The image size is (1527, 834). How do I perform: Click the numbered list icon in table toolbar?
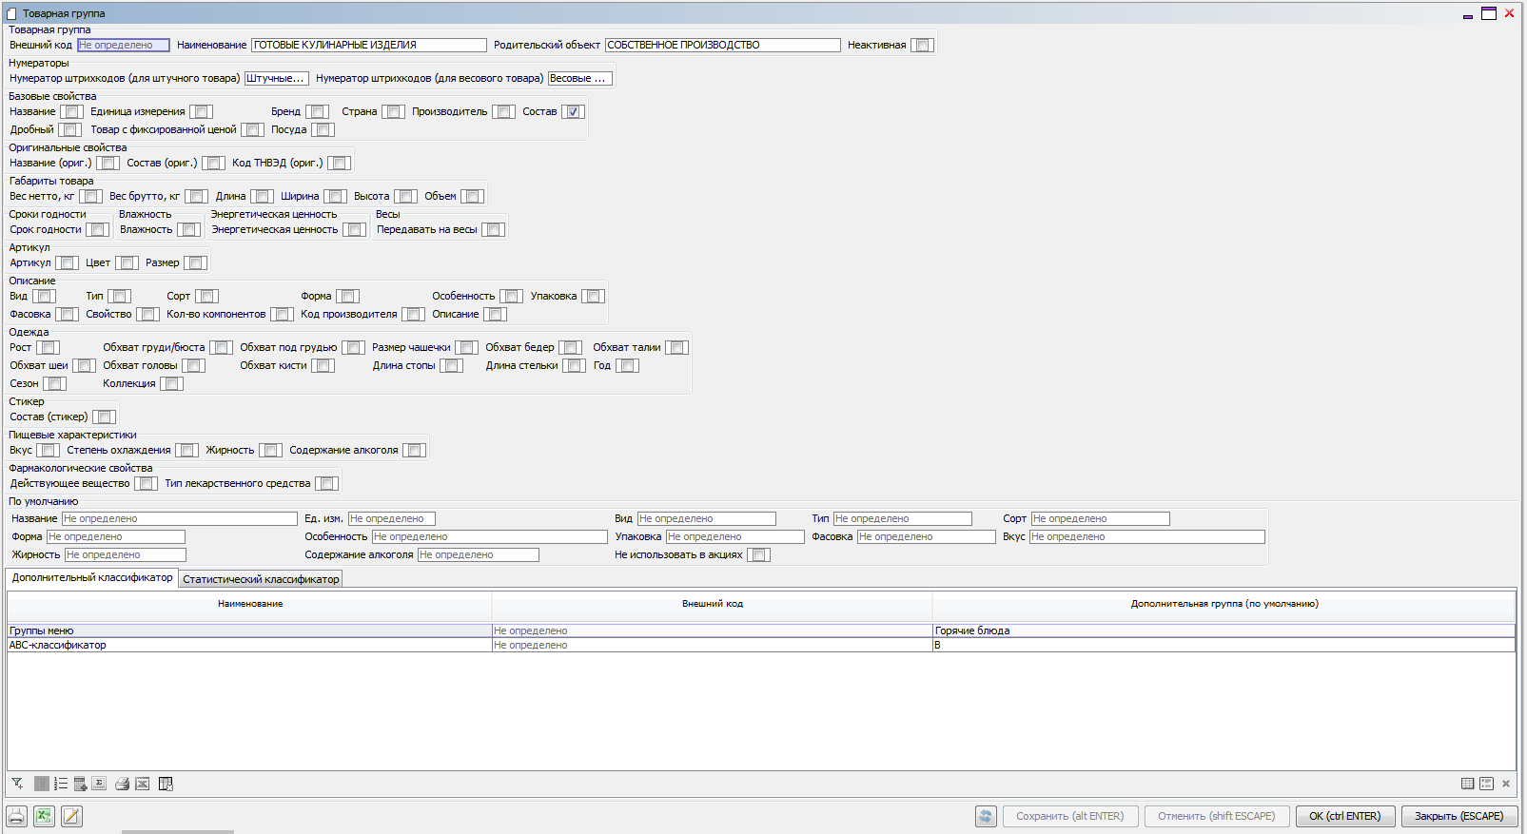pos(61,784)
